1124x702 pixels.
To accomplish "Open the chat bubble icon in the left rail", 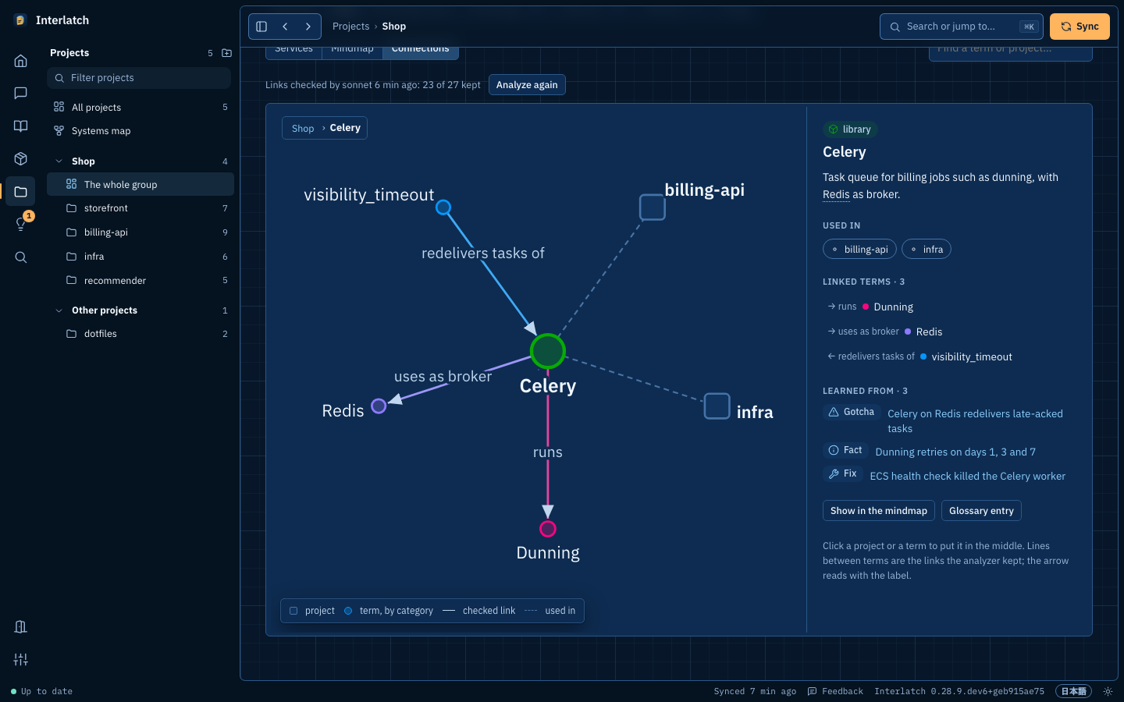I will (x=21, y=94).
